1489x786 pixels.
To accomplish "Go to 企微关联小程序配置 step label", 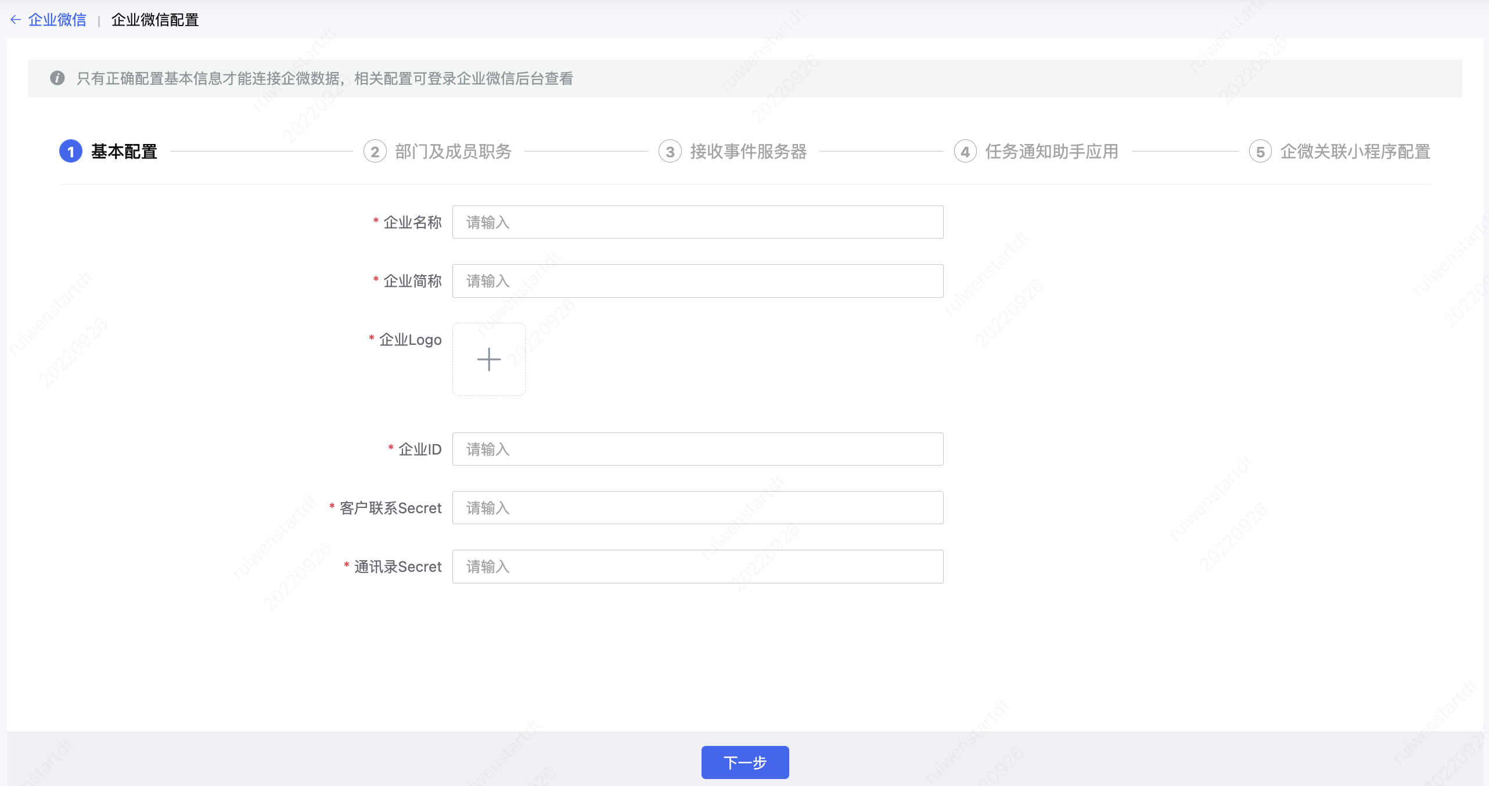I will [1355, 152].
